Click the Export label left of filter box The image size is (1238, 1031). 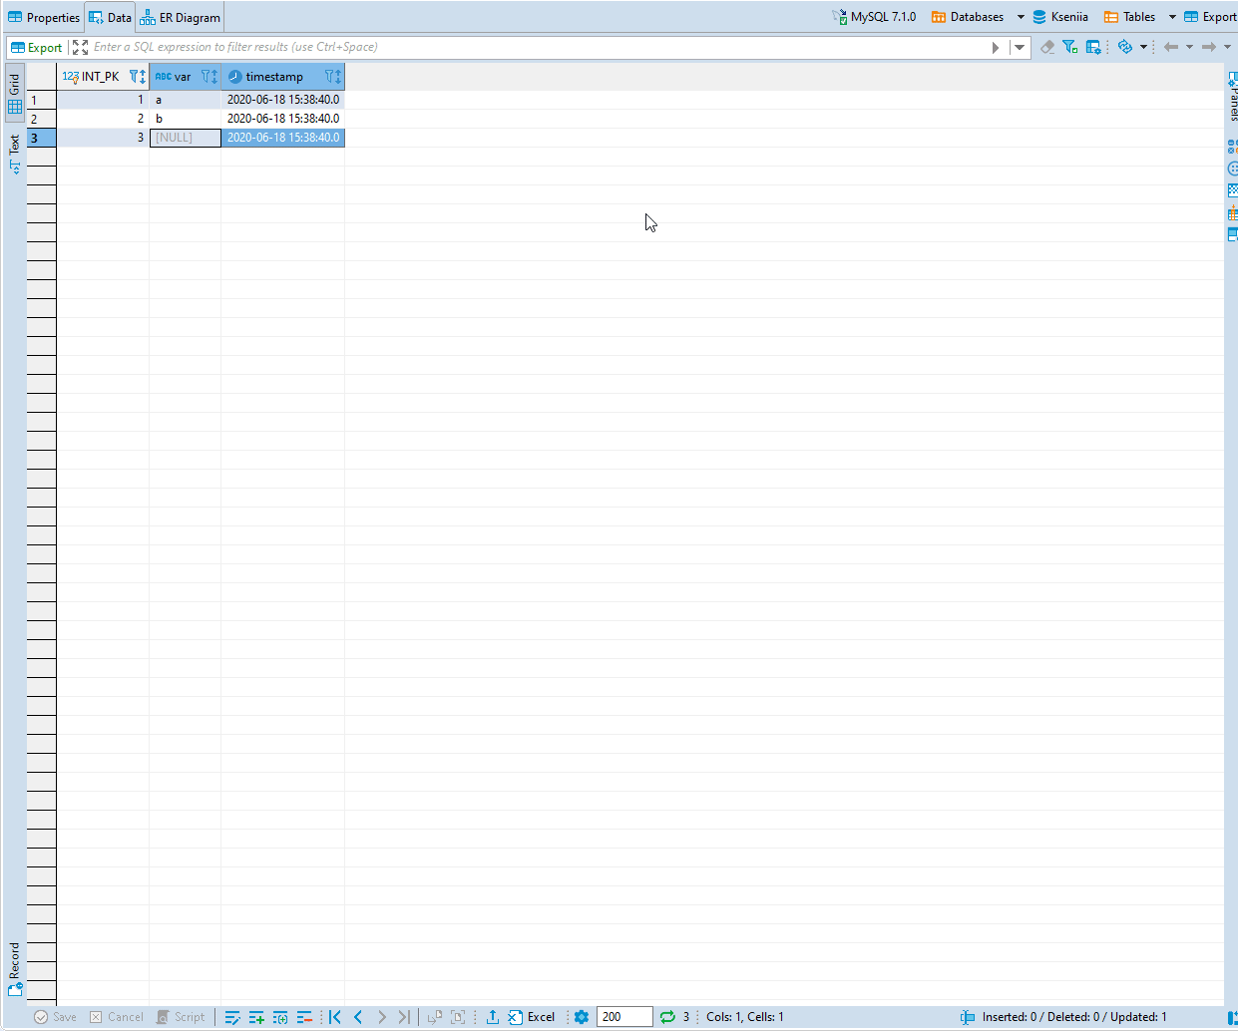point(36,47)
